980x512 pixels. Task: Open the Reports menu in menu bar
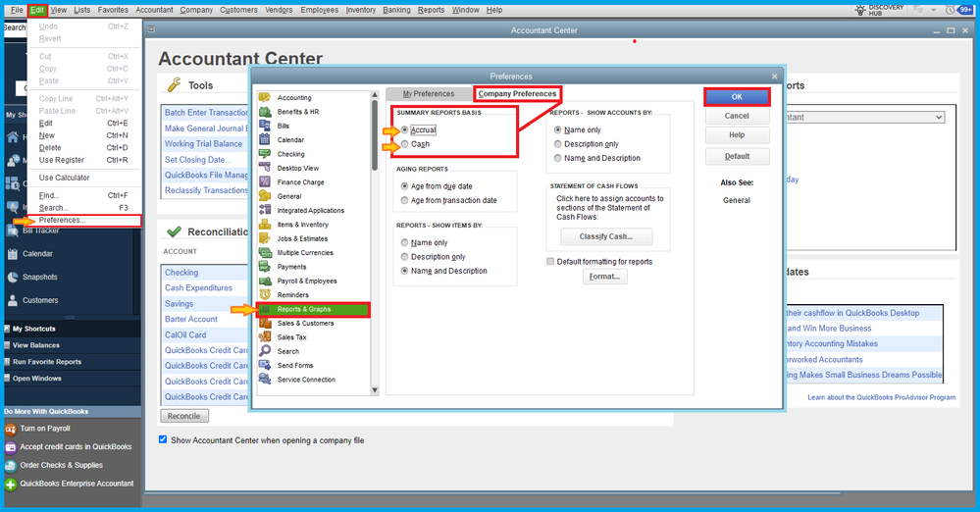[x=432, y=10]
